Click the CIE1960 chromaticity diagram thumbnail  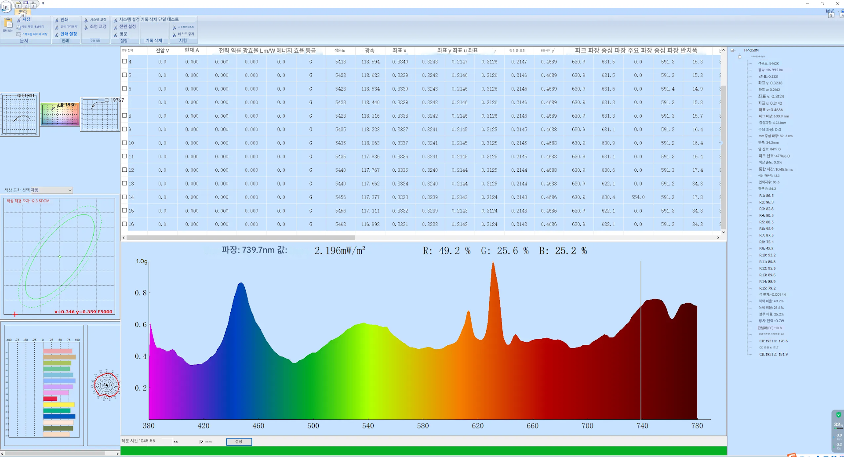point(60,115)
